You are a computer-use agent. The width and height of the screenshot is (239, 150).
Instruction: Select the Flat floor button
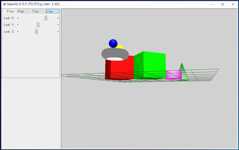tap(23, 11)
